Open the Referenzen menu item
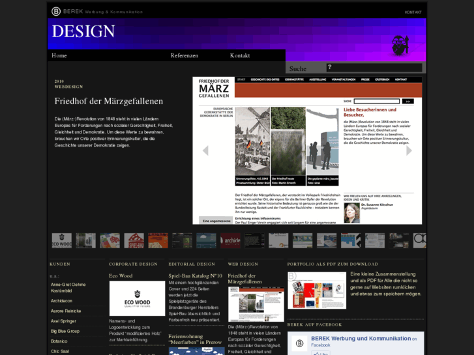This screenshot has width=474, height=355. point(185,55)
